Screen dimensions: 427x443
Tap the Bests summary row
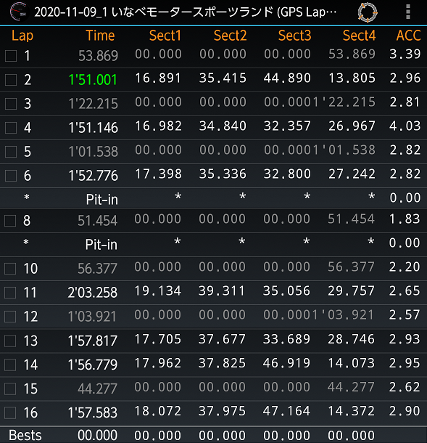(213, 435)
